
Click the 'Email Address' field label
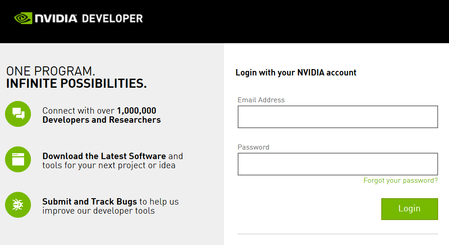click(x=261, y=100)
